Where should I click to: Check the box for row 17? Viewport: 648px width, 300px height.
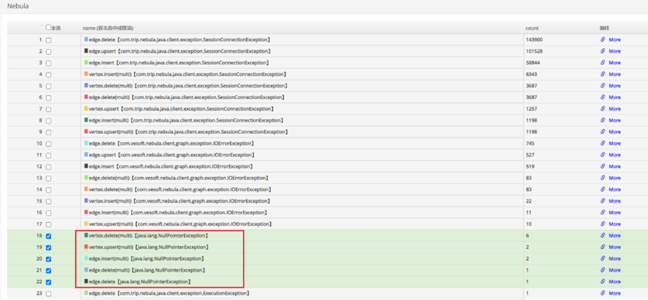tap(48, 225)
